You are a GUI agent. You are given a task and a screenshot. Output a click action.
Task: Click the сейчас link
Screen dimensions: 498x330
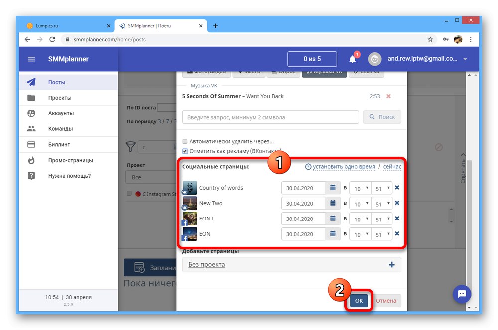[x=392, y=167]
